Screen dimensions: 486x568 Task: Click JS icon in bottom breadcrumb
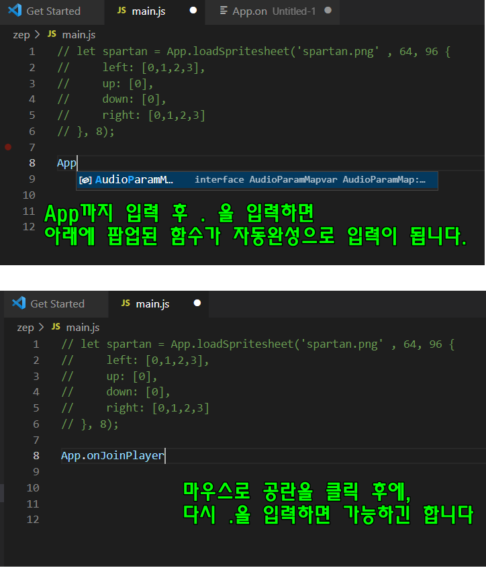point(56,327)
